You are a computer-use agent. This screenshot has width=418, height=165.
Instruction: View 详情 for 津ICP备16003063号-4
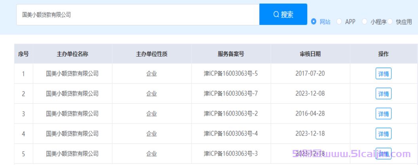tap(383, 134)
